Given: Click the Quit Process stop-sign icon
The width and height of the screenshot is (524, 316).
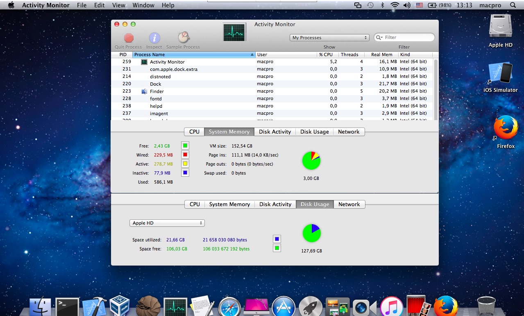Looking at the screenshot, I should [x=129, y=38].
